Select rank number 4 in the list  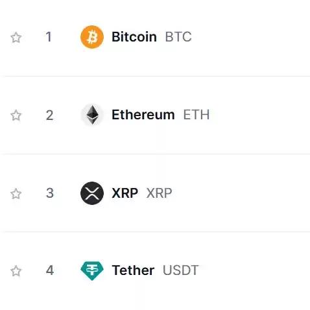(x=50, y=270)
